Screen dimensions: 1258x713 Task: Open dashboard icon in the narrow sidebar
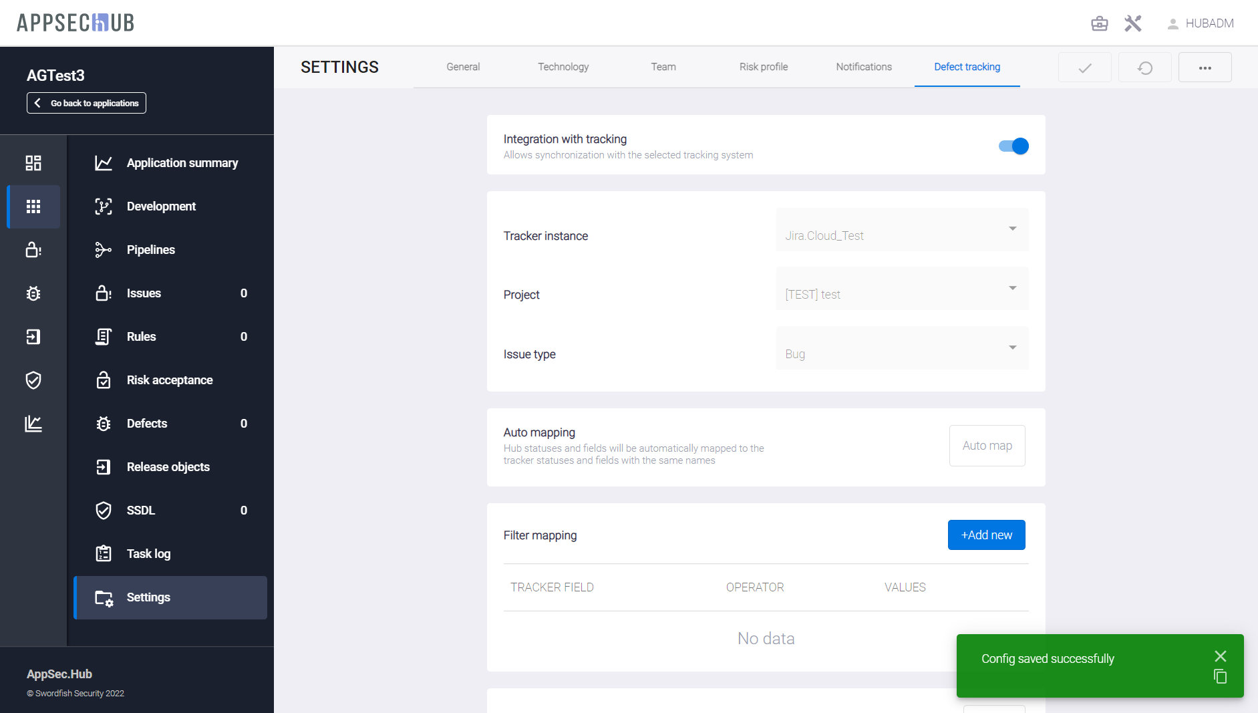pos(33,163)
